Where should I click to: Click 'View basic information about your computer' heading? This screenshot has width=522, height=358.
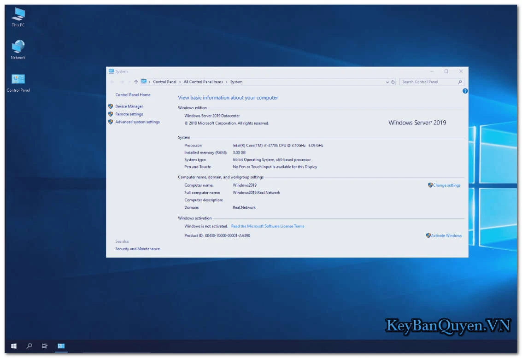pyautogui.click(x=228, y=98)
